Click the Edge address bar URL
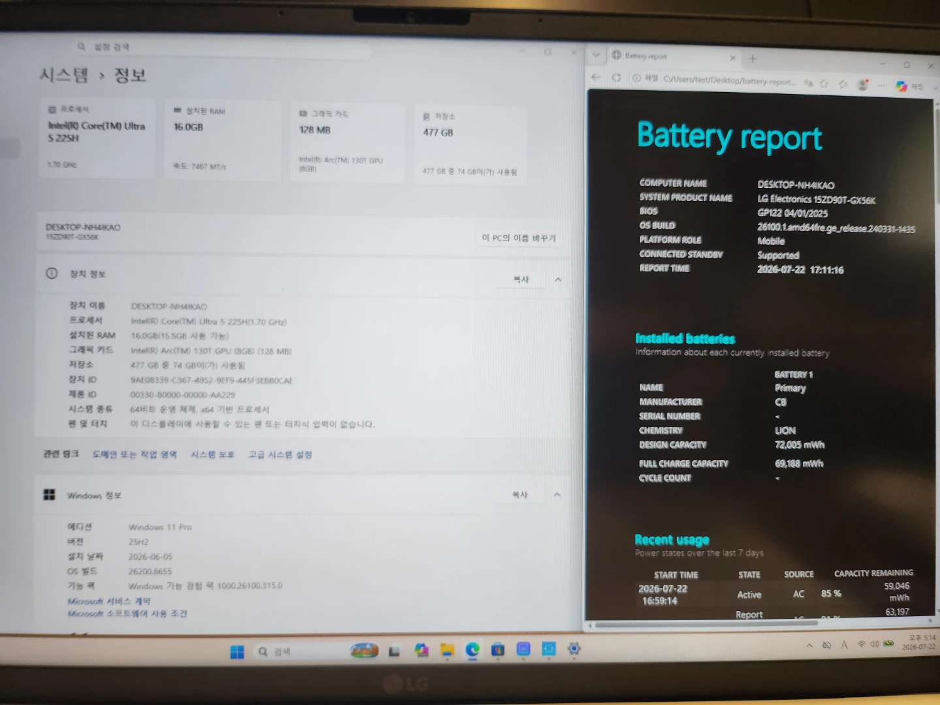Image resolution: width=940 pixels, height=705 pixels. (729, 81)
